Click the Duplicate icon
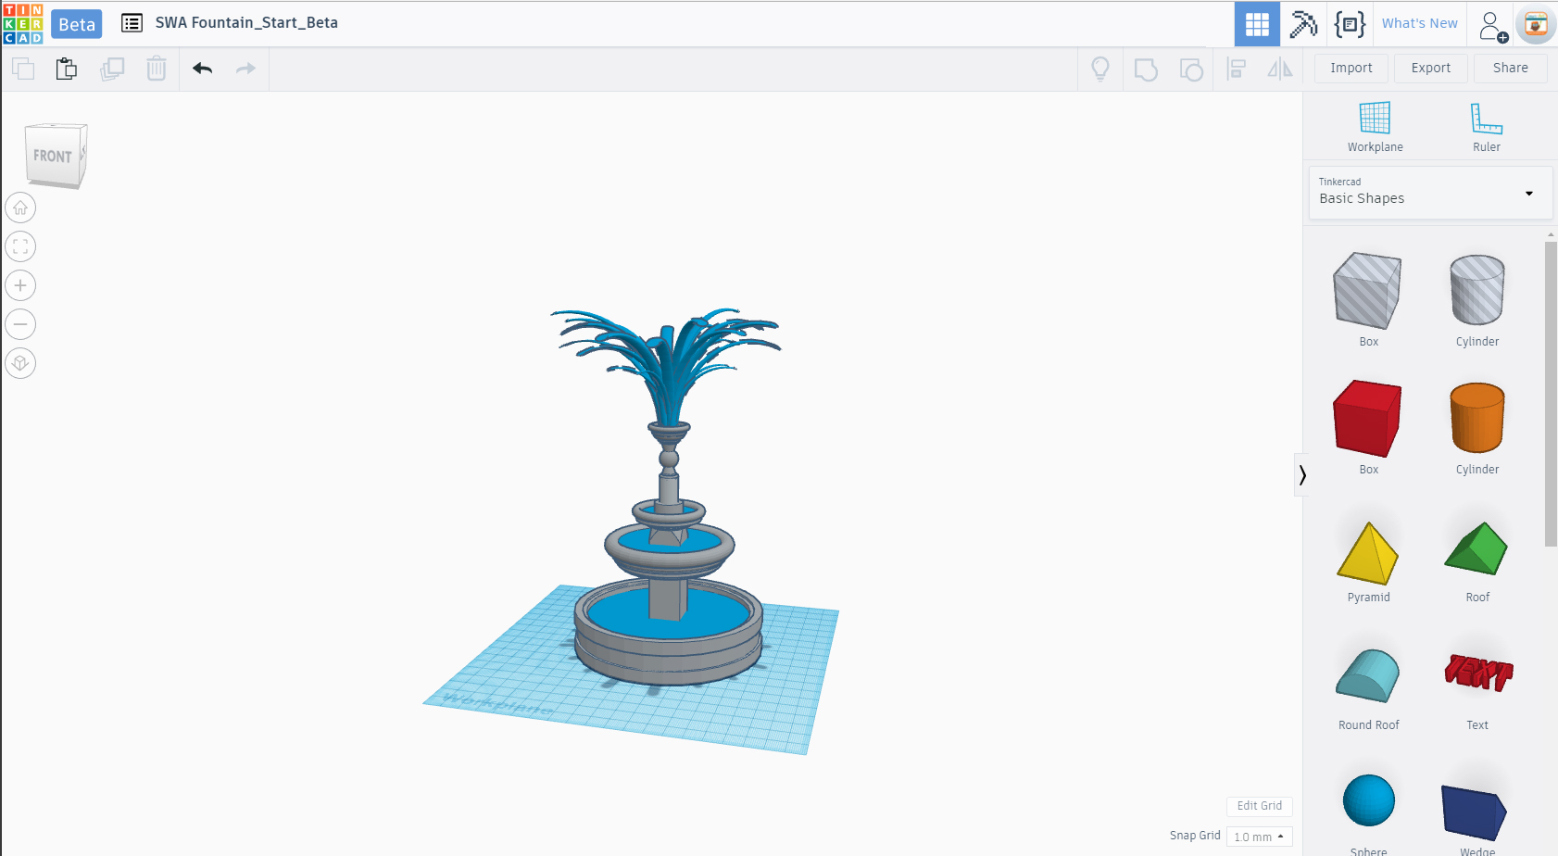Viewport: 1558px width, 856px height. click(x=112, y=69)
